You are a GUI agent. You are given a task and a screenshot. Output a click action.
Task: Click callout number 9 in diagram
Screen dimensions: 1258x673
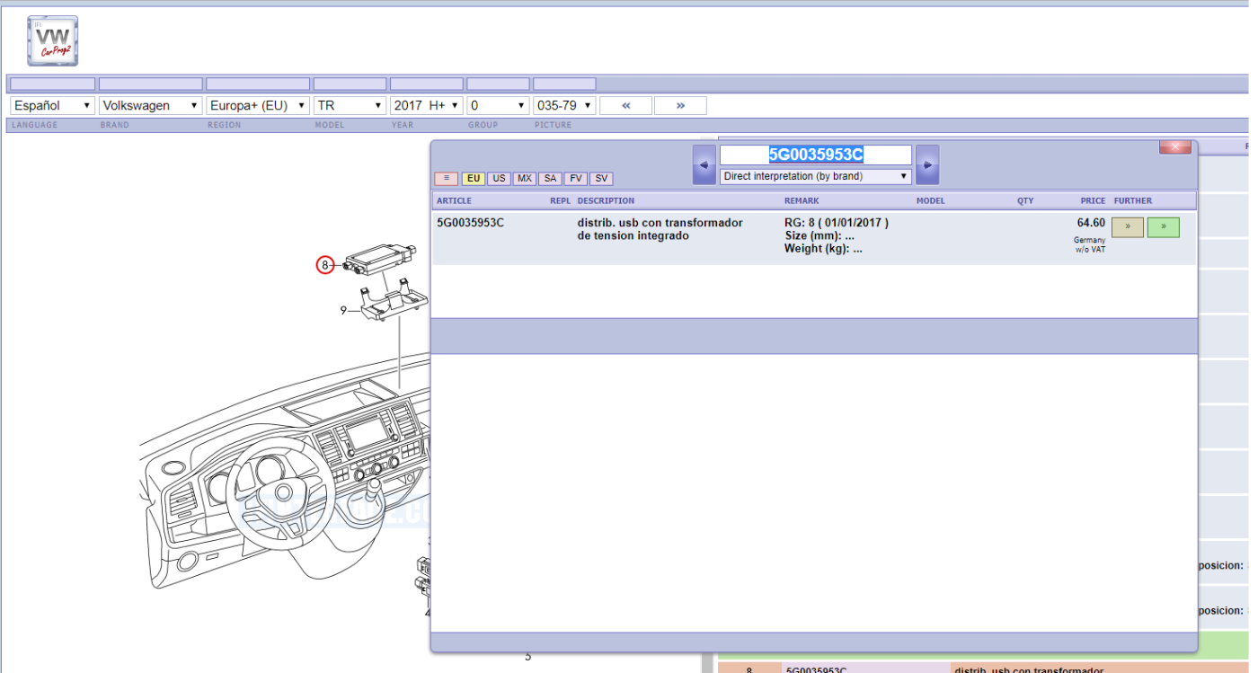tap(343, 311)
